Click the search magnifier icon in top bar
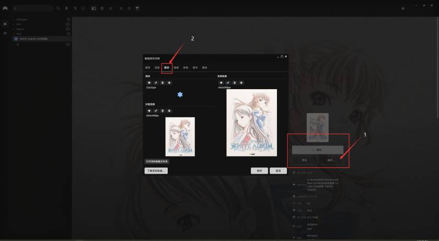439x241 pixels. tap(58, 8)
